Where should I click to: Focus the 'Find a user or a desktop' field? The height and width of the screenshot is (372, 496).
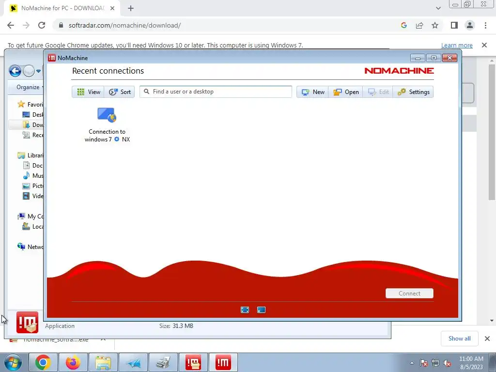pos(216,92)
